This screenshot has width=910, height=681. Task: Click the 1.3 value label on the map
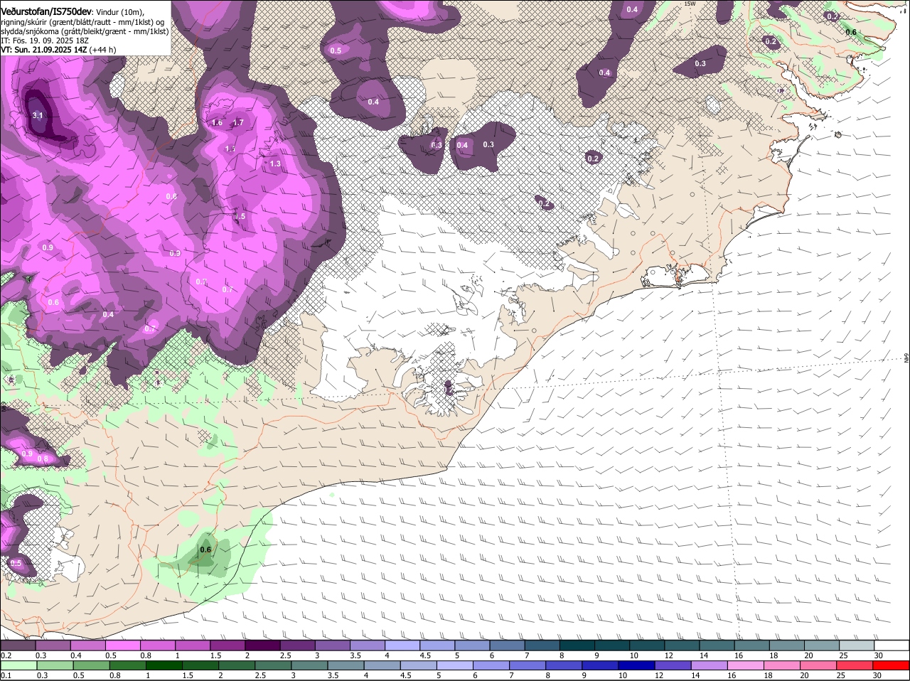coord(275,163)
